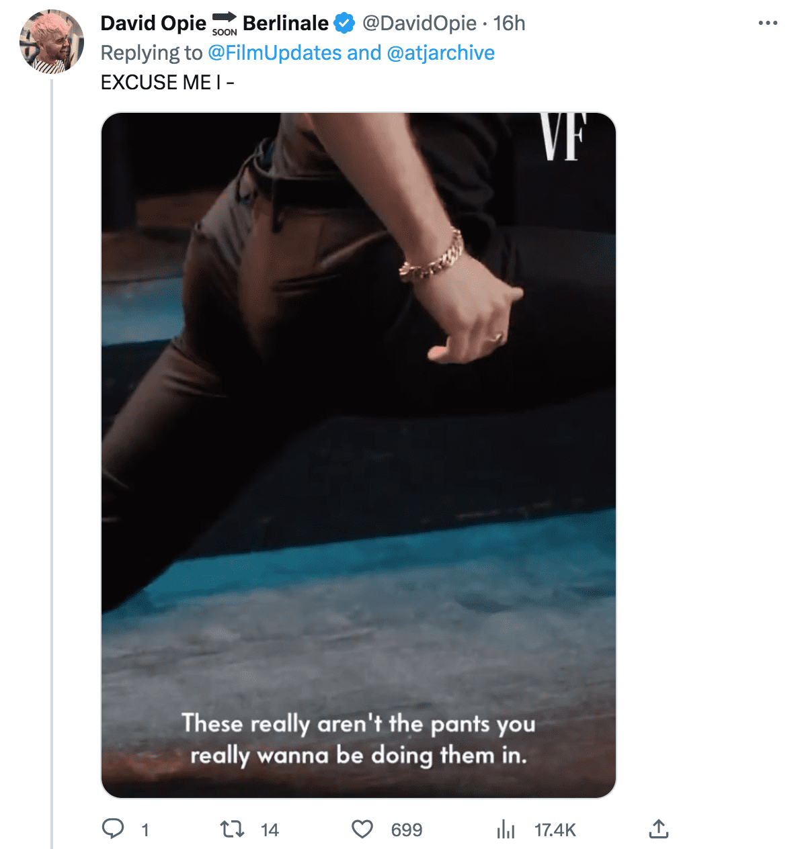Click the reply count number 1
Screen dimensions: 800x849
pyautogui.click(x=145, y=830)
